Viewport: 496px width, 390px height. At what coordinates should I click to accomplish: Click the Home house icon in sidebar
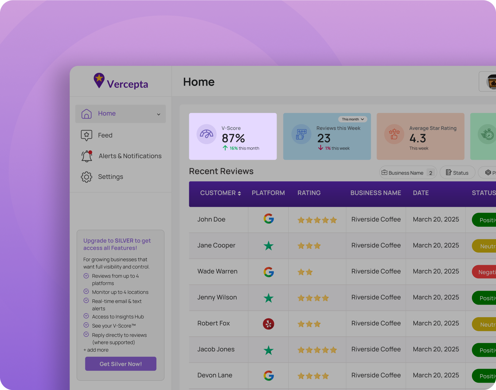87,114
